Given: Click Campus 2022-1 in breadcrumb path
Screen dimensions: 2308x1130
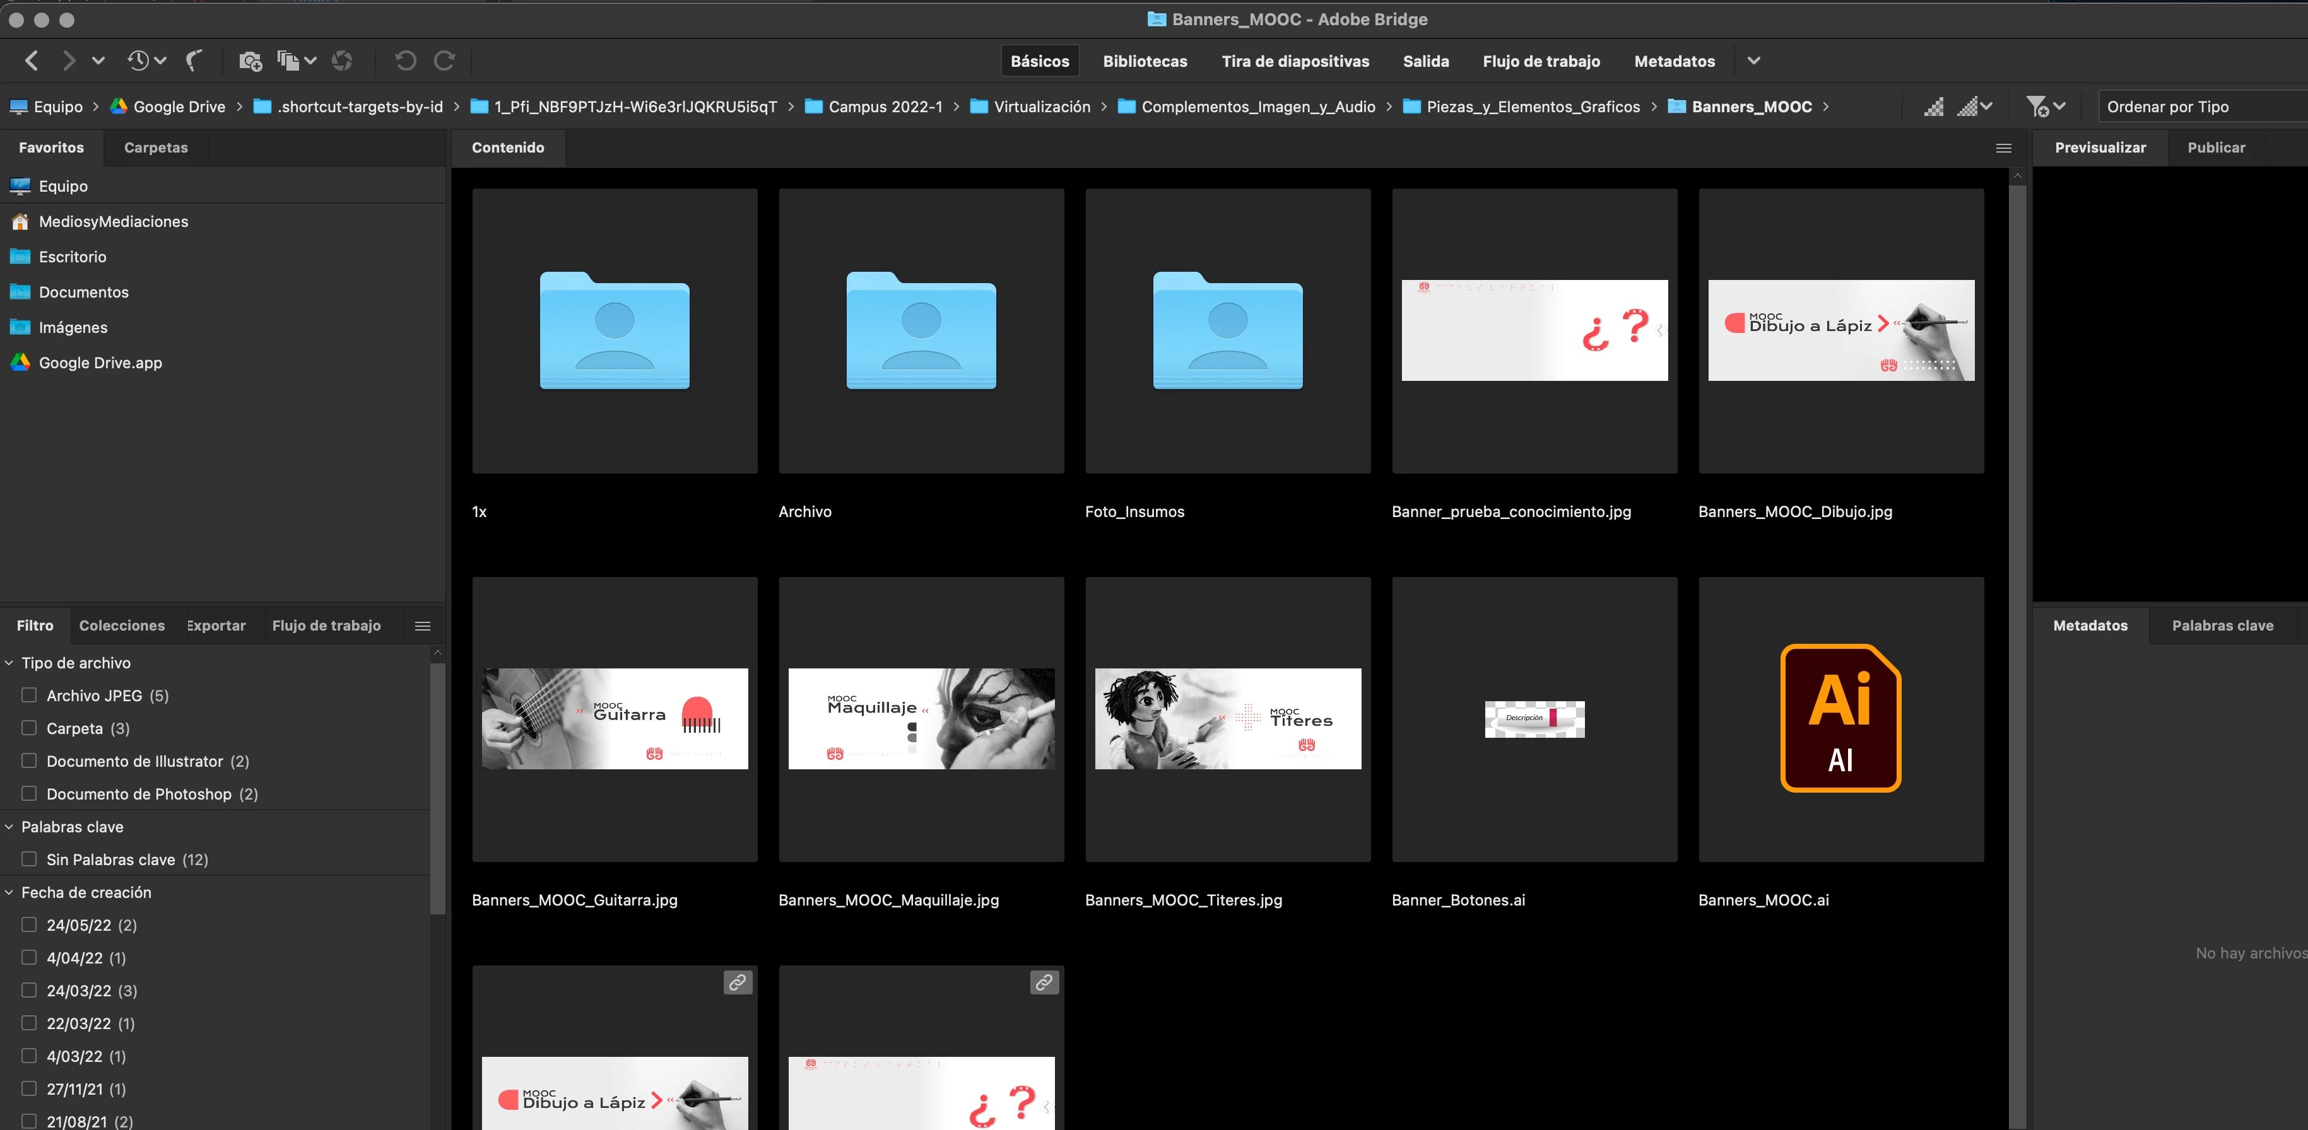Looking at the screenshot, I should point(885,107).
